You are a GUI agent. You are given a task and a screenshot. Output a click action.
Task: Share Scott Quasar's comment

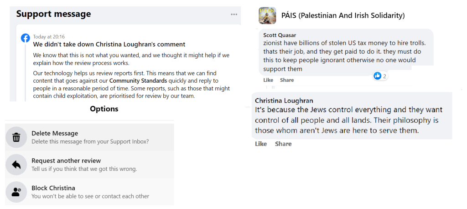click(x=287, y=80)
